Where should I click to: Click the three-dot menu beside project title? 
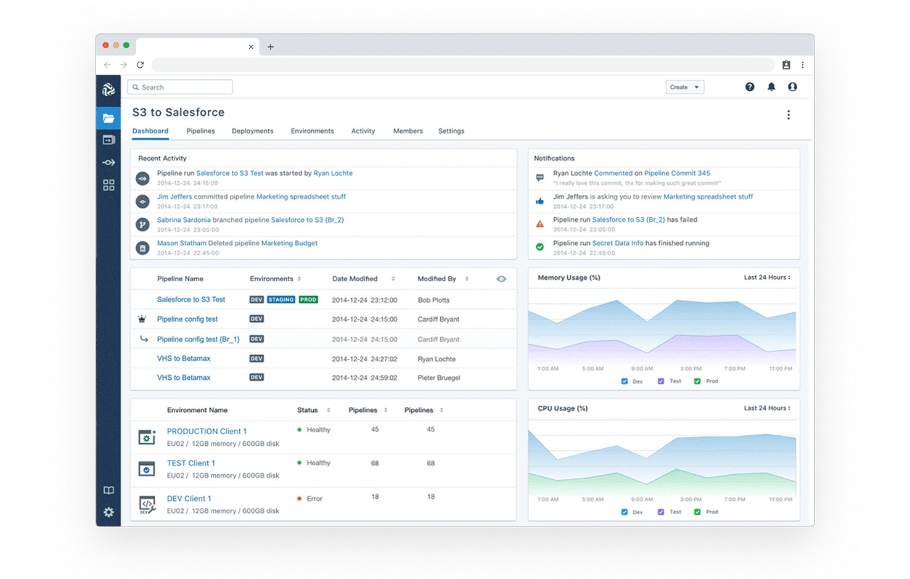click(x=788, y=115)
